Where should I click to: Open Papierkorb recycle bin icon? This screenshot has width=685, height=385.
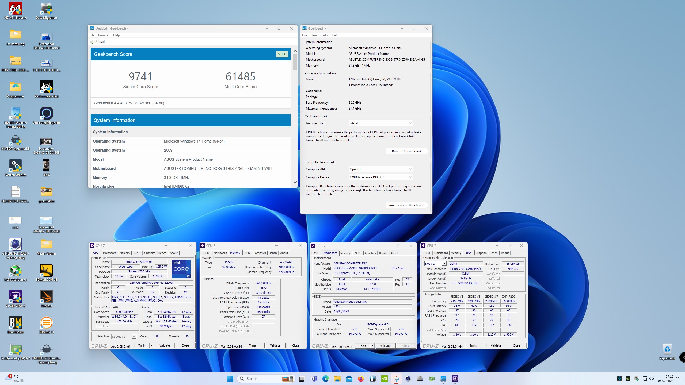coord(667,351)
